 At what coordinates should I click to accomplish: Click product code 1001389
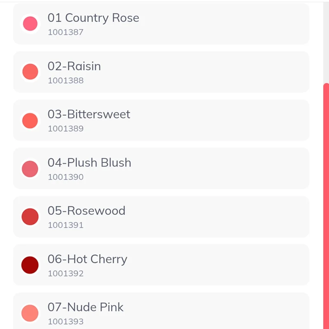tap(65, 129)
